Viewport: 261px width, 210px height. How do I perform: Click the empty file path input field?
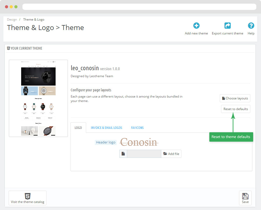point(144,154)
